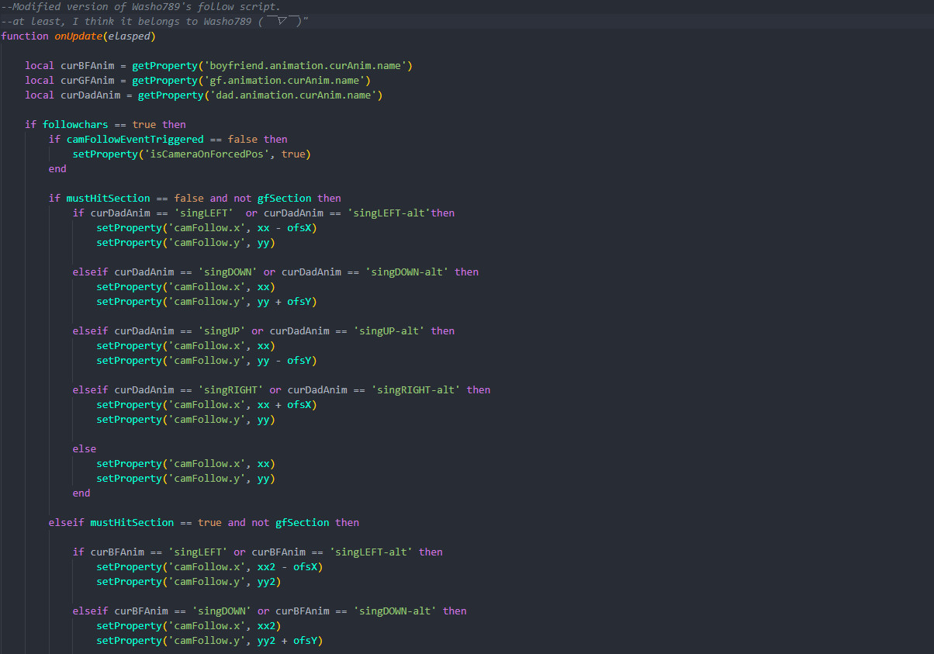
Task: Click 'false' in the if mustHitSection line
Action: pos(189,199)
